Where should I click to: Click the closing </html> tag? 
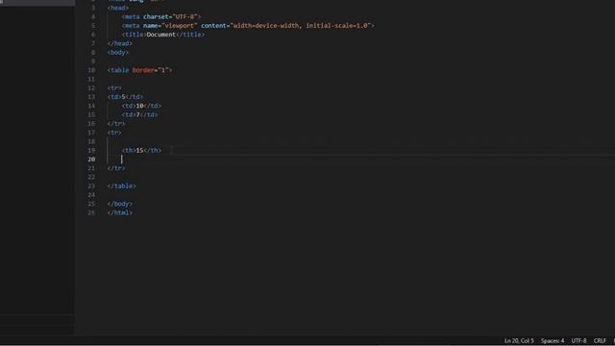(x=119, y=212)
